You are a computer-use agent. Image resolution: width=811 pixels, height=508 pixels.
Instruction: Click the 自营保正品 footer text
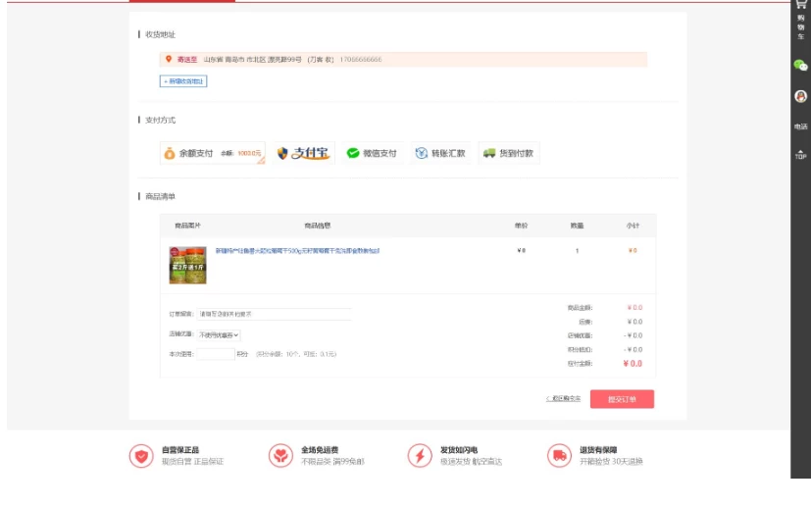(x=180, y=450)
